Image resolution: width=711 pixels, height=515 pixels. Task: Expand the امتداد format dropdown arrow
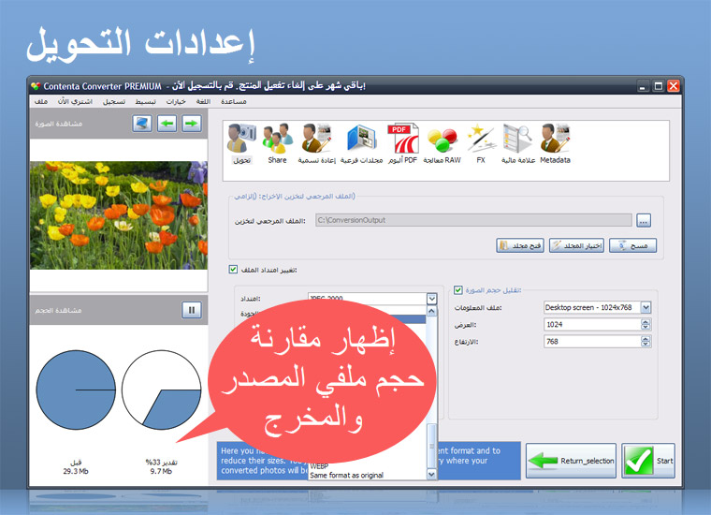coord(431,299)
